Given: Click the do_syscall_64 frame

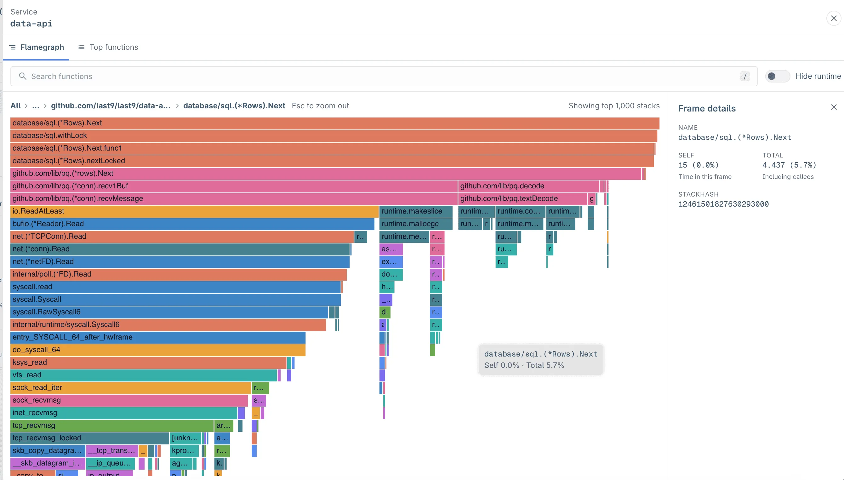Looking at the screenshot, I should click(158, 350).
